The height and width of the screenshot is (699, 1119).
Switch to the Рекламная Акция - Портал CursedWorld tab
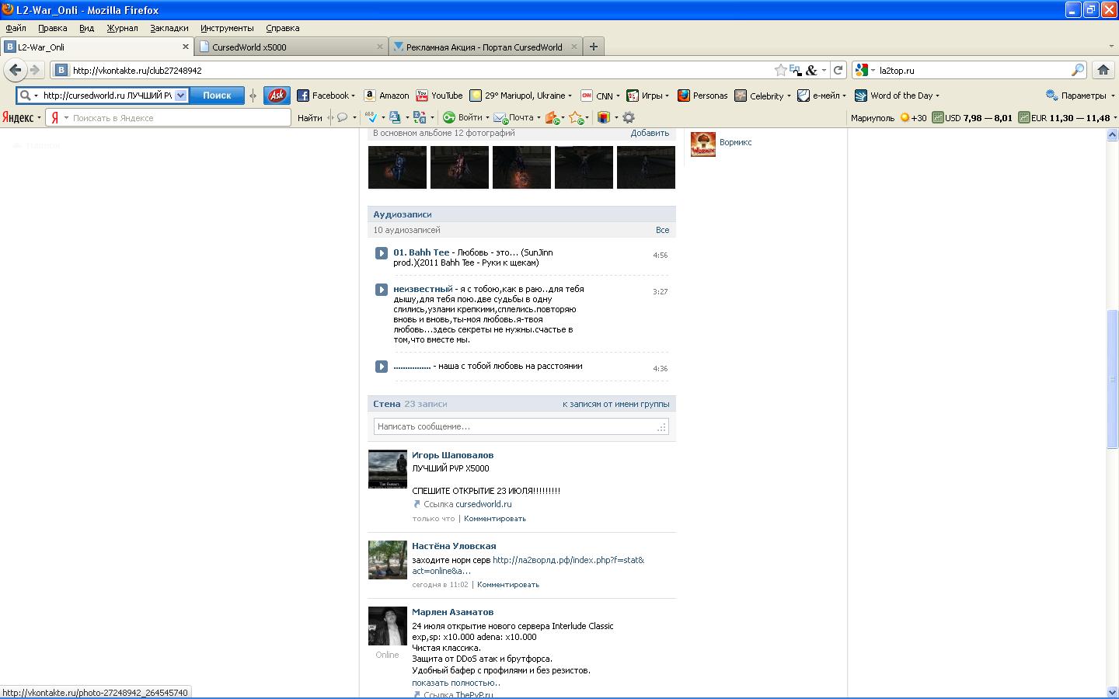486,47
